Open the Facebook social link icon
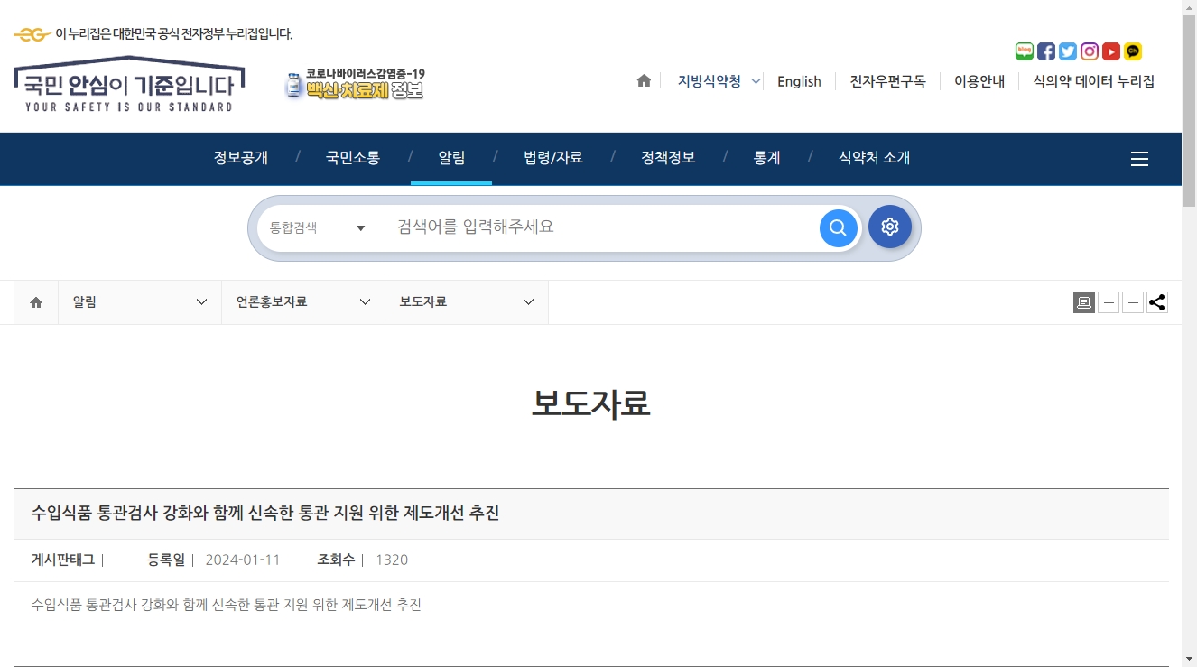The image size is (1197, 667). click(1046, 51)
